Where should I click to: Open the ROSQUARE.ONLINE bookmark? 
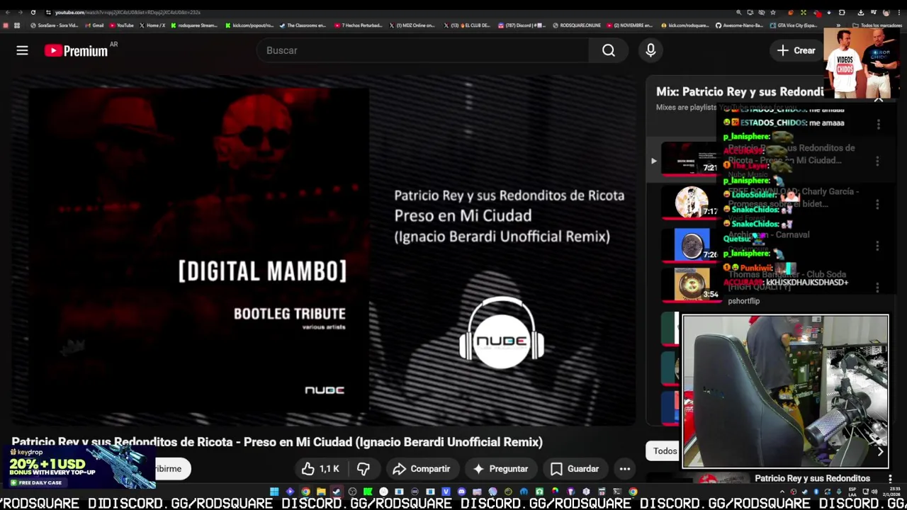(577, 25)
